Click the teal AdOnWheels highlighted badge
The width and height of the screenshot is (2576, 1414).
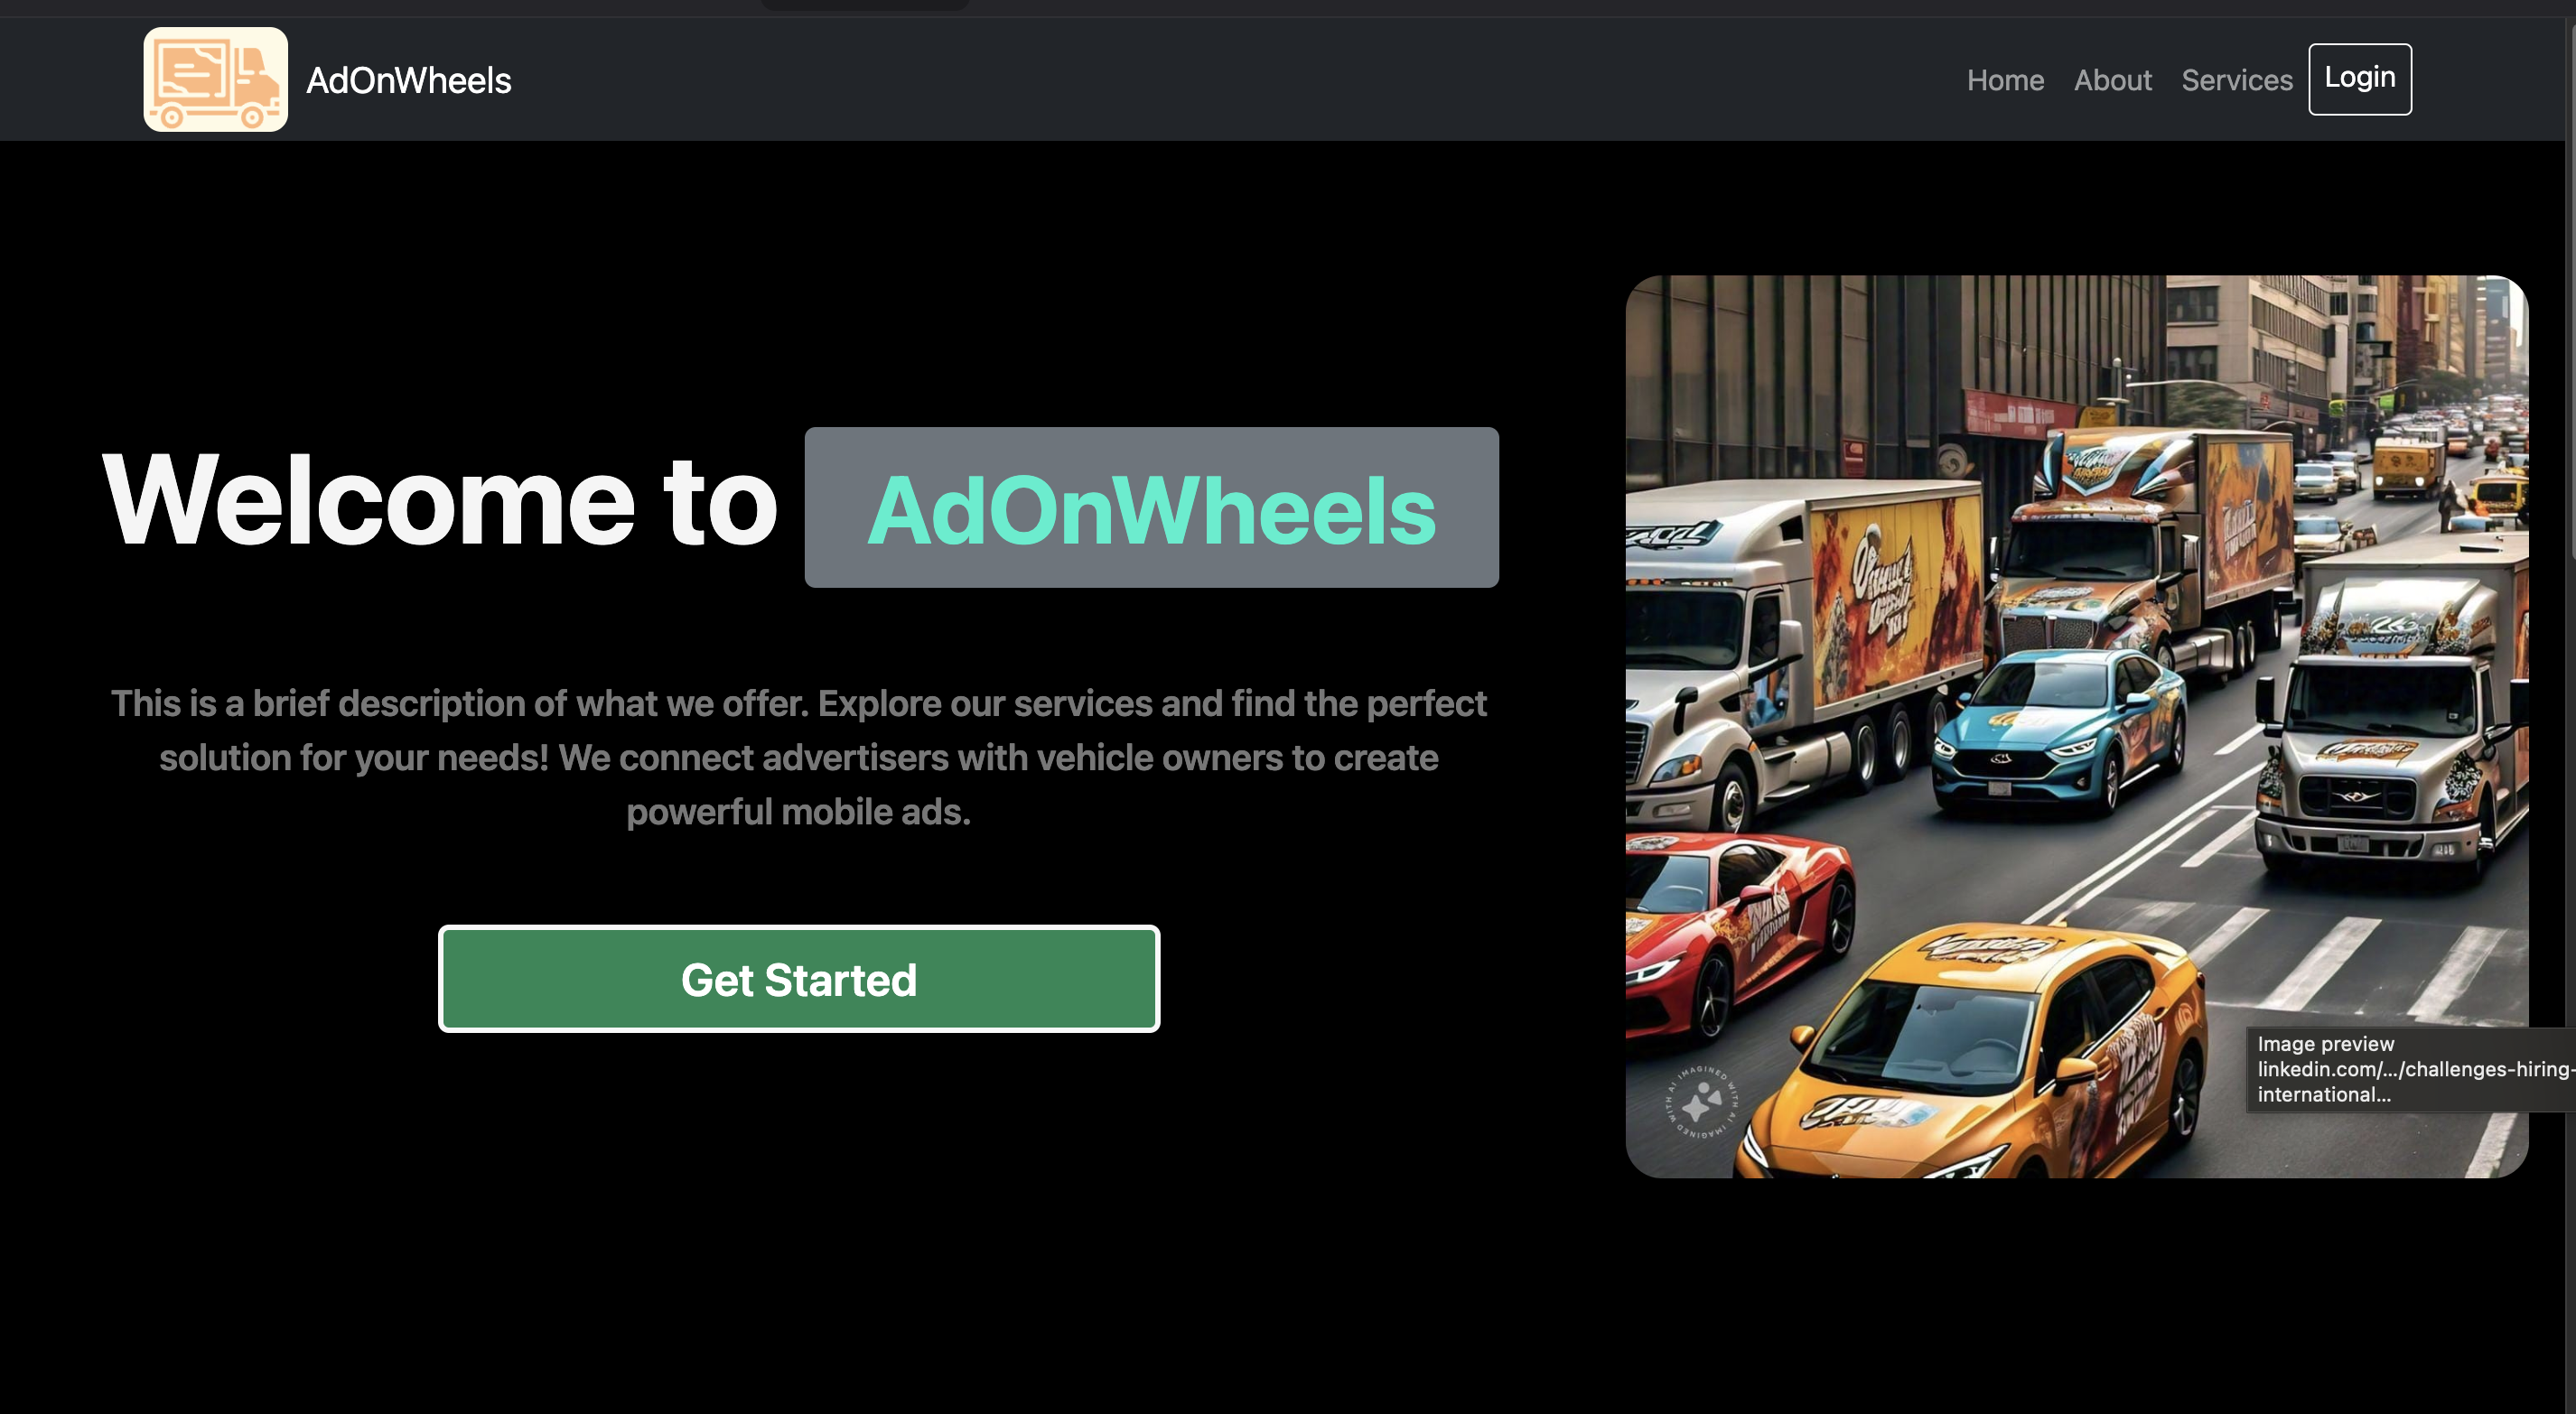pyautogui.click(x=1151, y=507)
